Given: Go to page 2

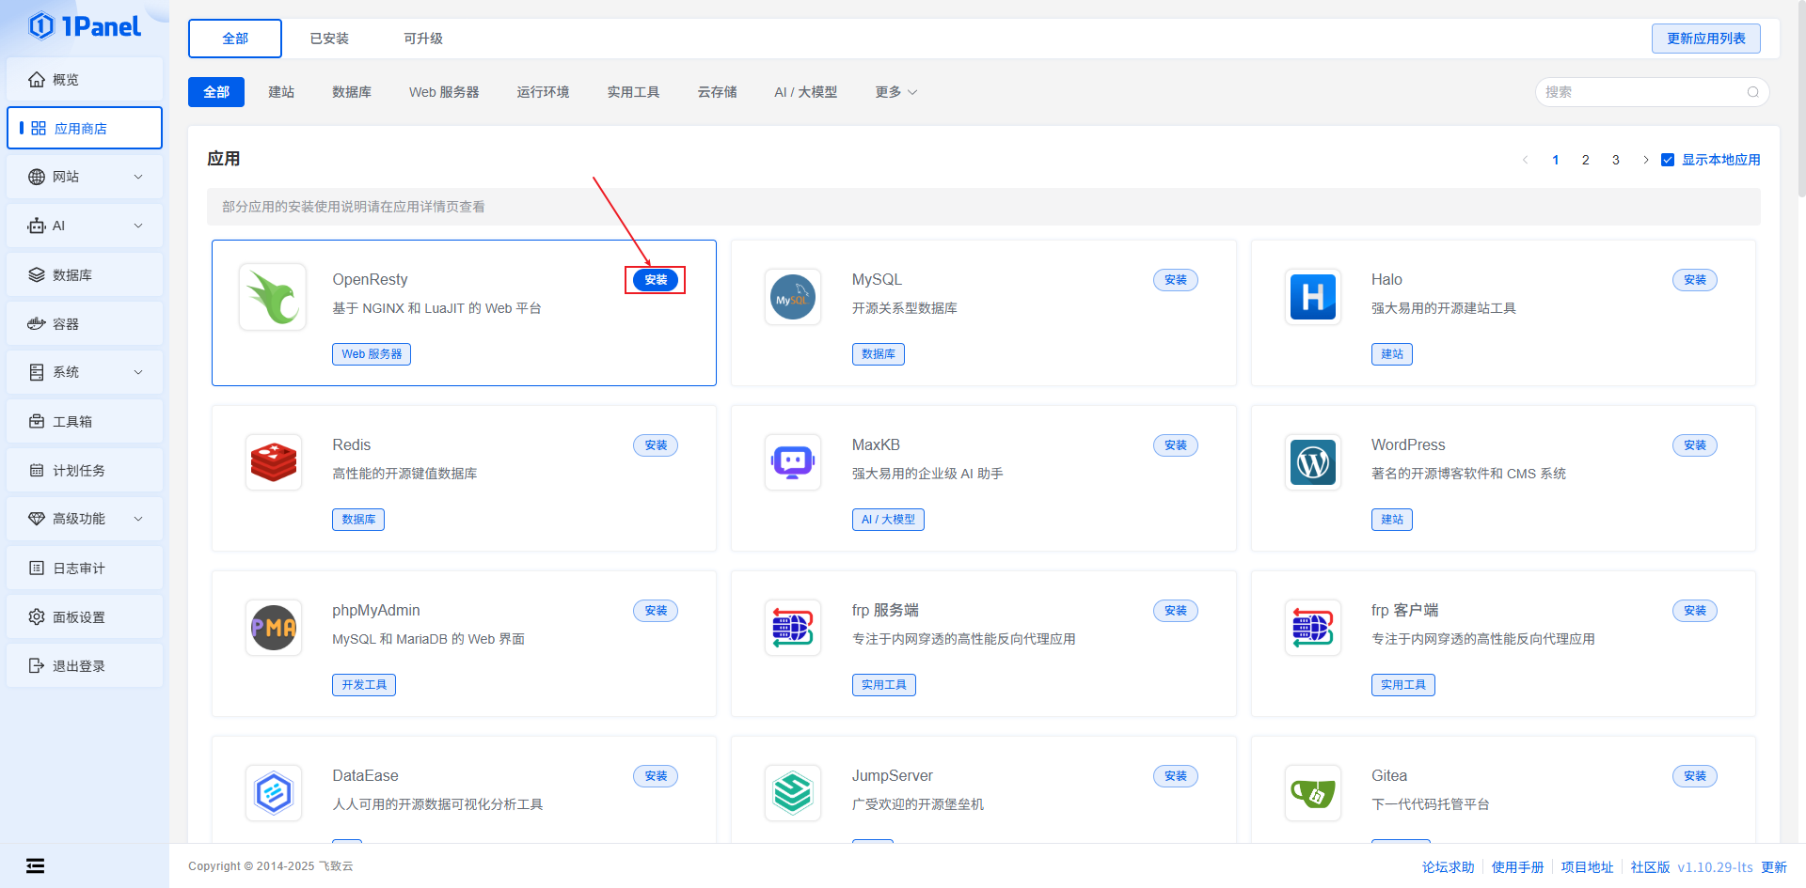Looking at the screenshot, I should pos(1586,160).
